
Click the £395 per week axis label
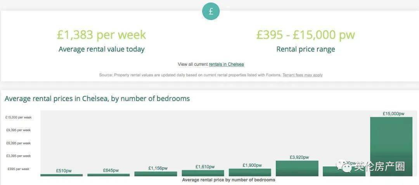19,169
